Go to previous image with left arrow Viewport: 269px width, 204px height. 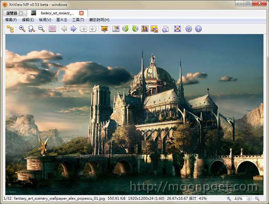point(64,29)
